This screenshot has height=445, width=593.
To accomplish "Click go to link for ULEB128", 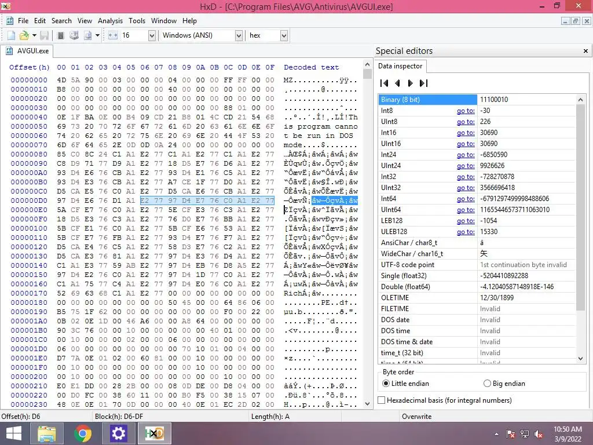I will point(466,232).
